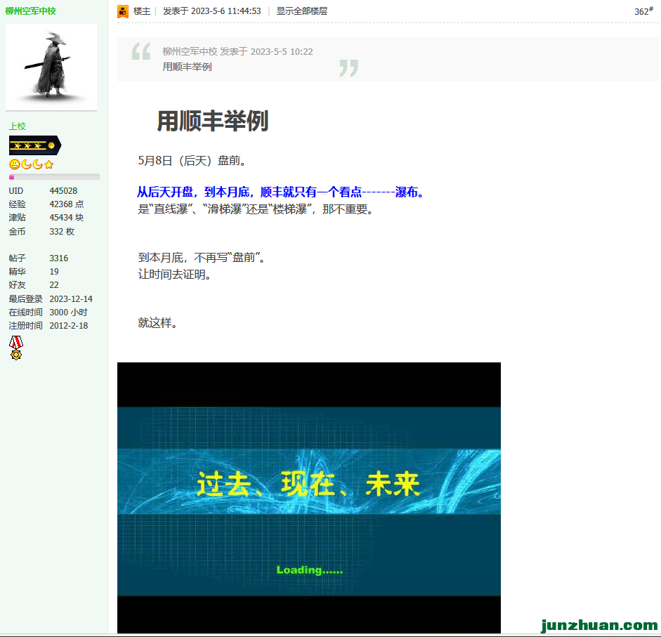This screenshot has width=661, height=637.
Task: Open the 好友 count 22
Action: (x=54, y=285)
